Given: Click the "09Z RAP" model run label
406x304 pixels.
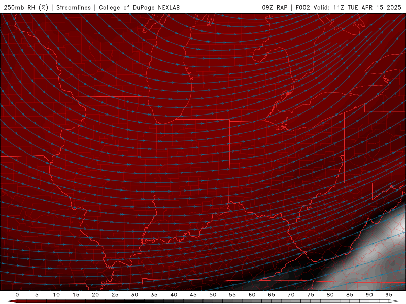Looking at the screenshot, I should [x=275, y=7].
